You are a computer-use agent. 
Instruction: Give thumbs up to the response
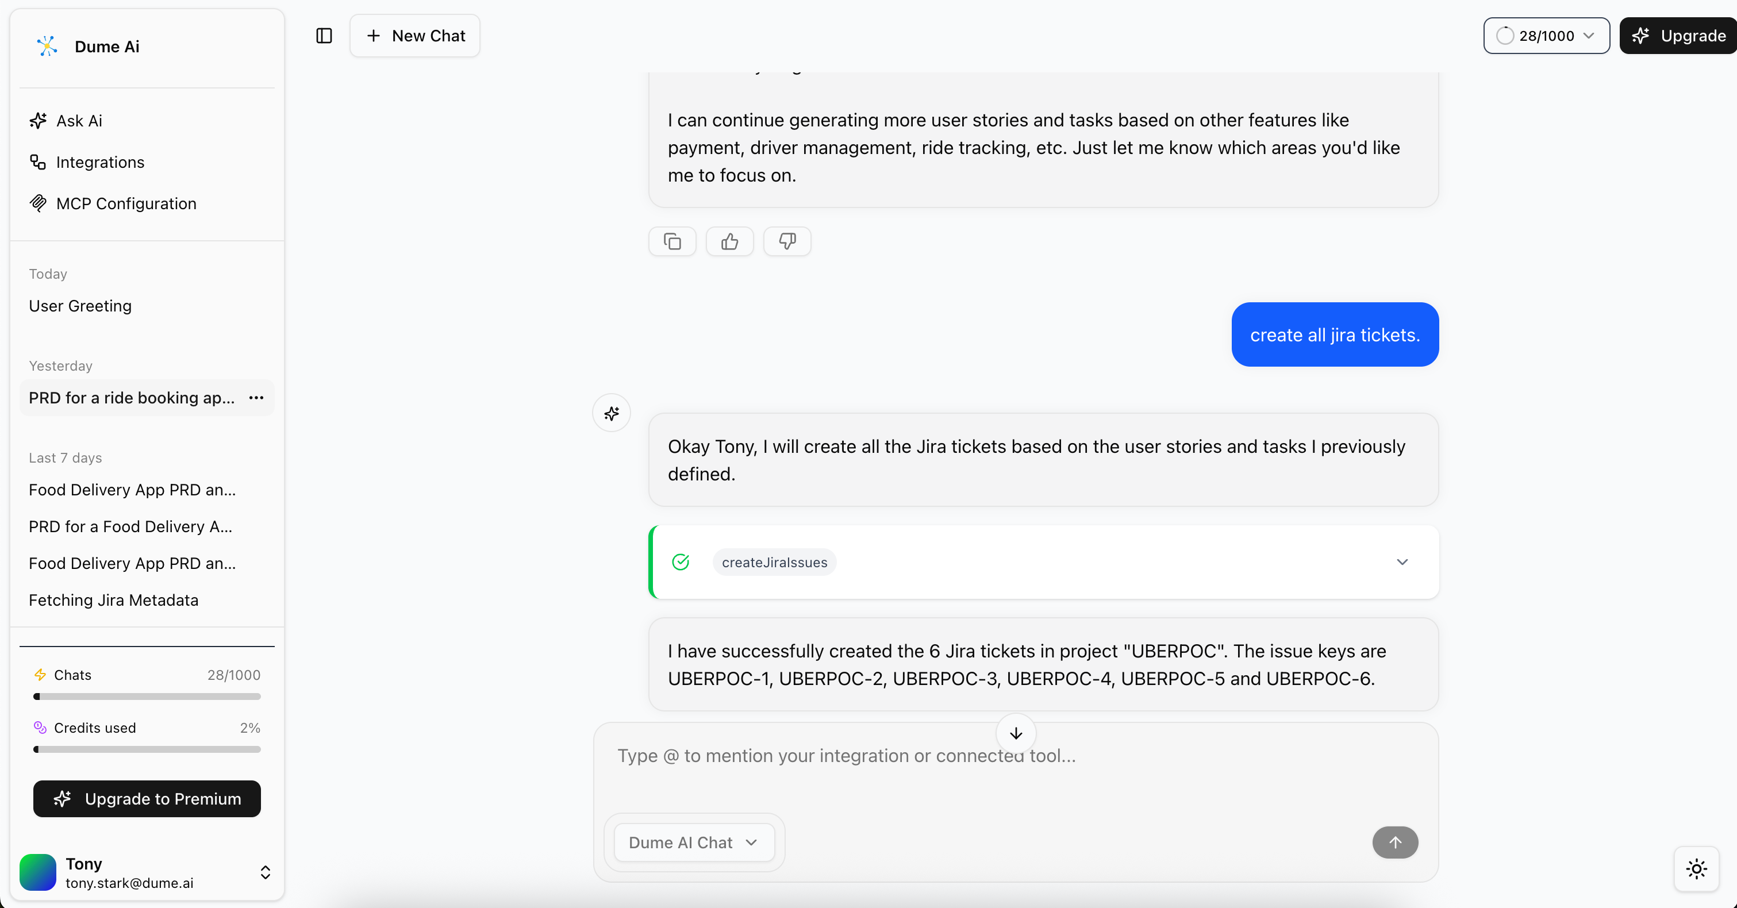pyautogui.click(x=729, y=241)
